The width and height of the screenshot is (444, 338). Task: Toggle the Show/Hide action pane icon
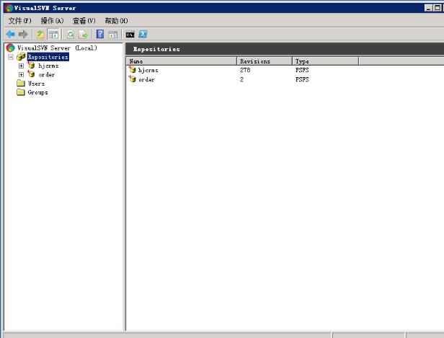(113, 35)
